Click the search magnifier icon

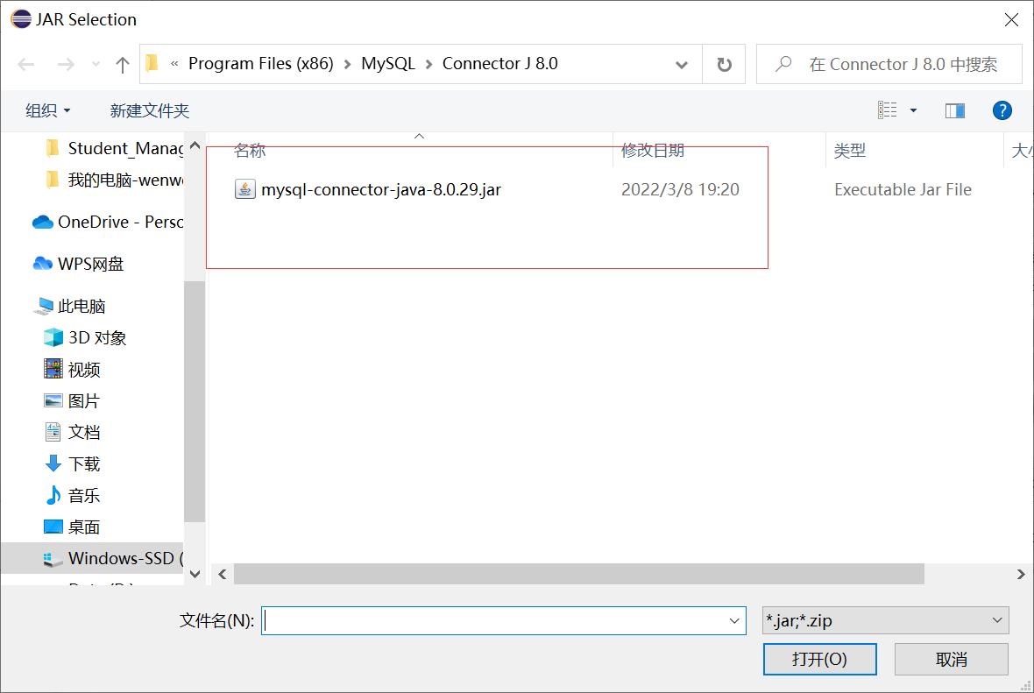tap(783, 64)
